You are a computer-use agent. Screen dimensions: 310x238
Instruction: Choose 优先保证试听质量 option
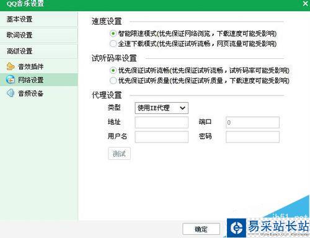point(113,81)
